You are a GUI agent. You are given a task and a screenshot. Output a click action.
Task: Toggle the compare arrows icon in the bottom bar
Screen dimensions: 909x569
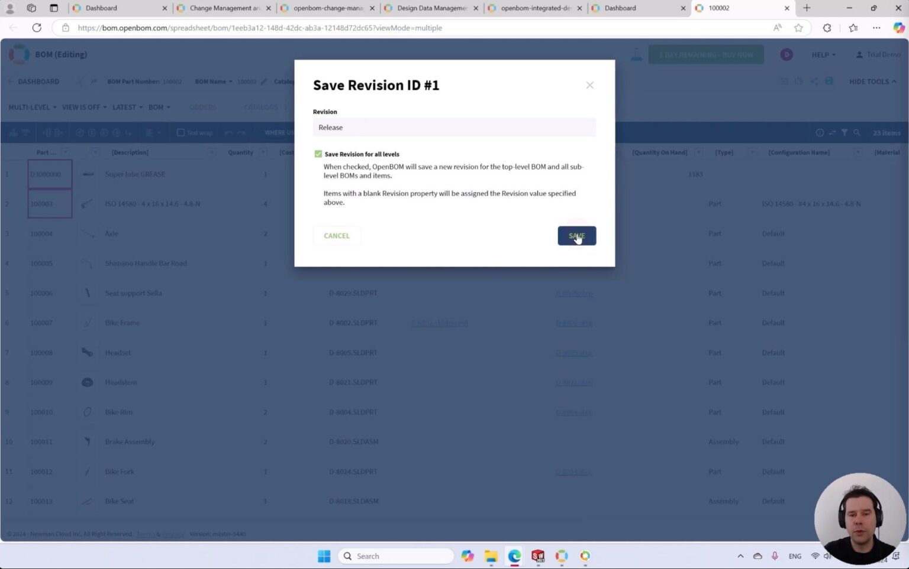[832, 132]
